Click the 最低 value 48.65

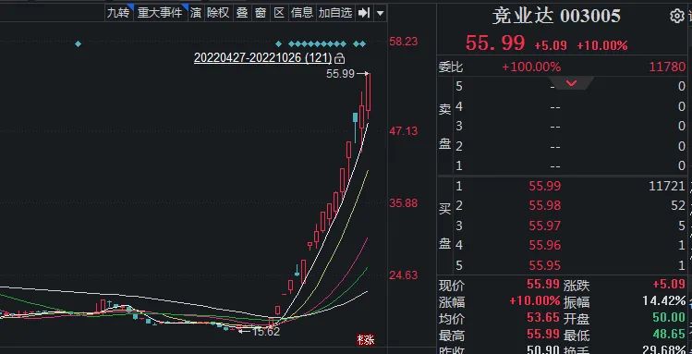(670, 335)
